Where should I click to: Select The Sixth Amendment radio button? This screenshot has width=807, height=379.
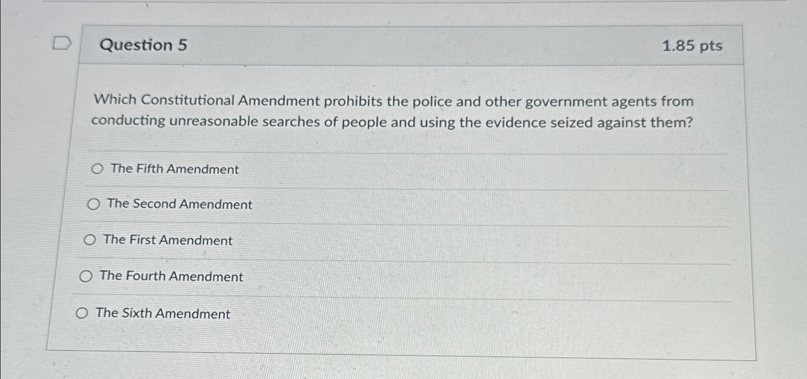(82, 313)
